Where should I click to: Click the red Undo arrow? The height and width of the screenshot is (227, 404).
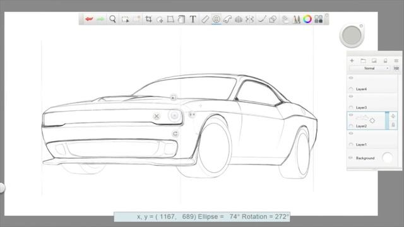[89, 19]
